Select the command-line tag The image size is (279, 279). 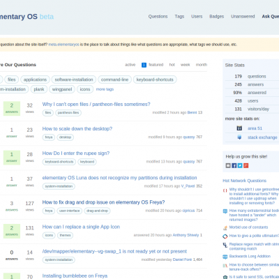pos(114,80)
